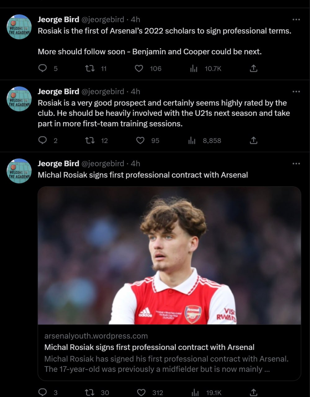310x397 pixels.
Task: Retweet the 2022 scholars tweet
Action: pos(90,68)
